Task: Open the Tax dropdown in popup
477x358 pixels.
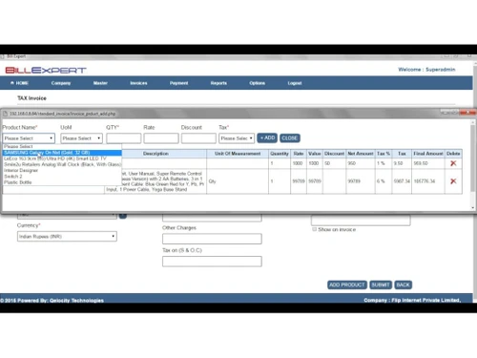Action: click(x=237, y=138)
